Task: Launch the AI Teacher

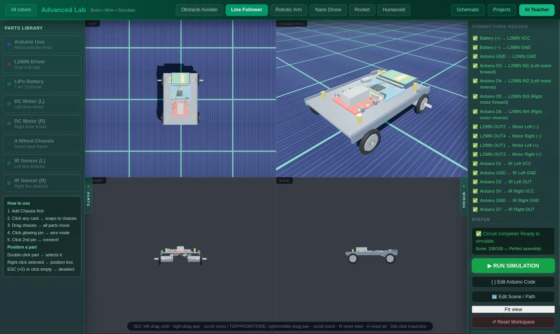Action: (x=537, y=10)
